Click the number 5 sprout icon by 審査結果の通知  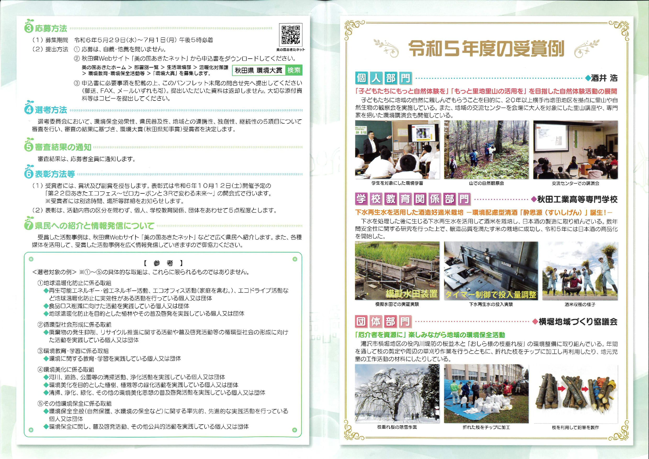[x=29, y=146]
